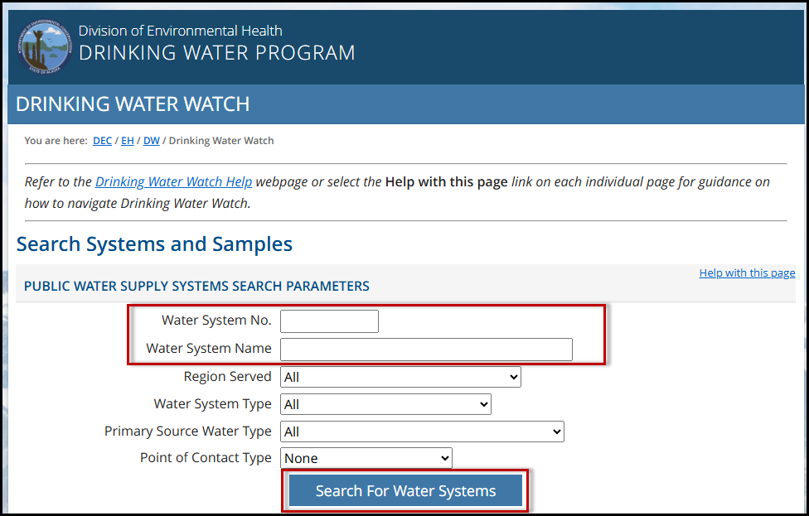The width and height of the screenshot is (809, 516).
Task: Click the Drinking Water Watch page banner heading
Action: pyautogui.click(x=133, y=104)
